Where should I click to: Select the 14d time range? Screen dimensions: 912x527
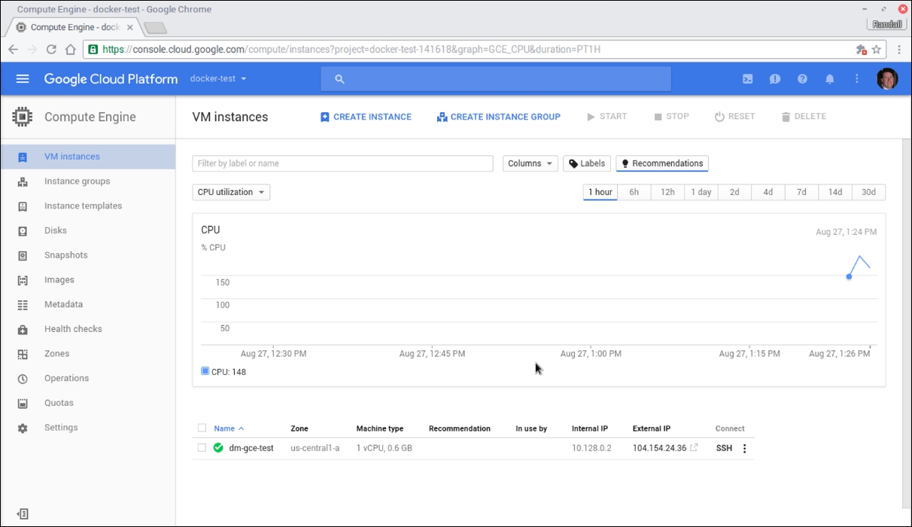point(835,192)
